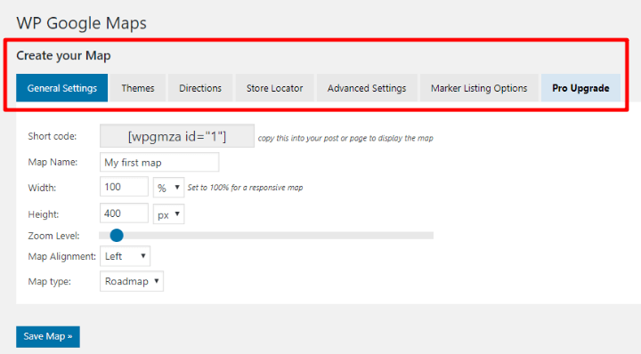The height and width of the screenshot is (354, 641).
Task: Click the 'Short code:' label
Action: tap(53, 136)
